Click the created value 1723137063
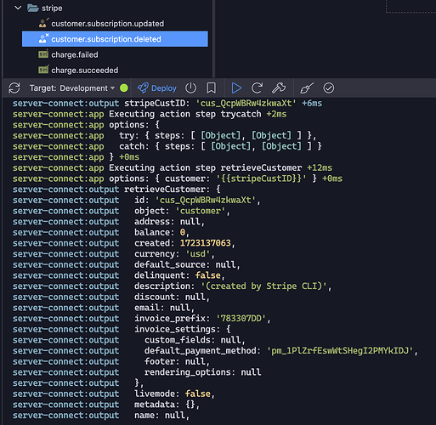Screen dimensions: 436x425 pos(206,243)
